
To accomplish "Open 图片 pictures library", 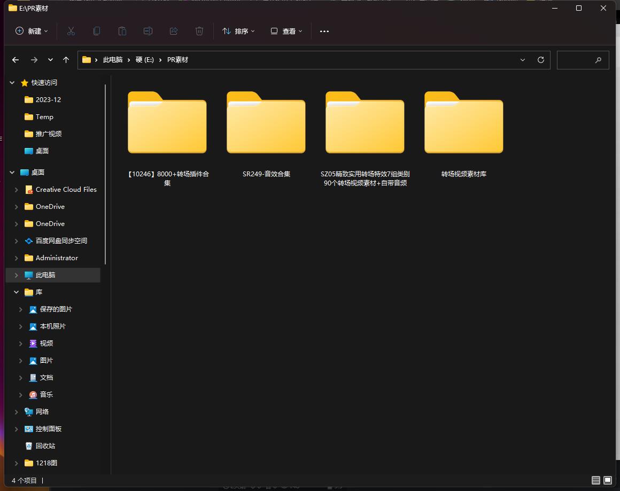I will [x=41, y=361].
